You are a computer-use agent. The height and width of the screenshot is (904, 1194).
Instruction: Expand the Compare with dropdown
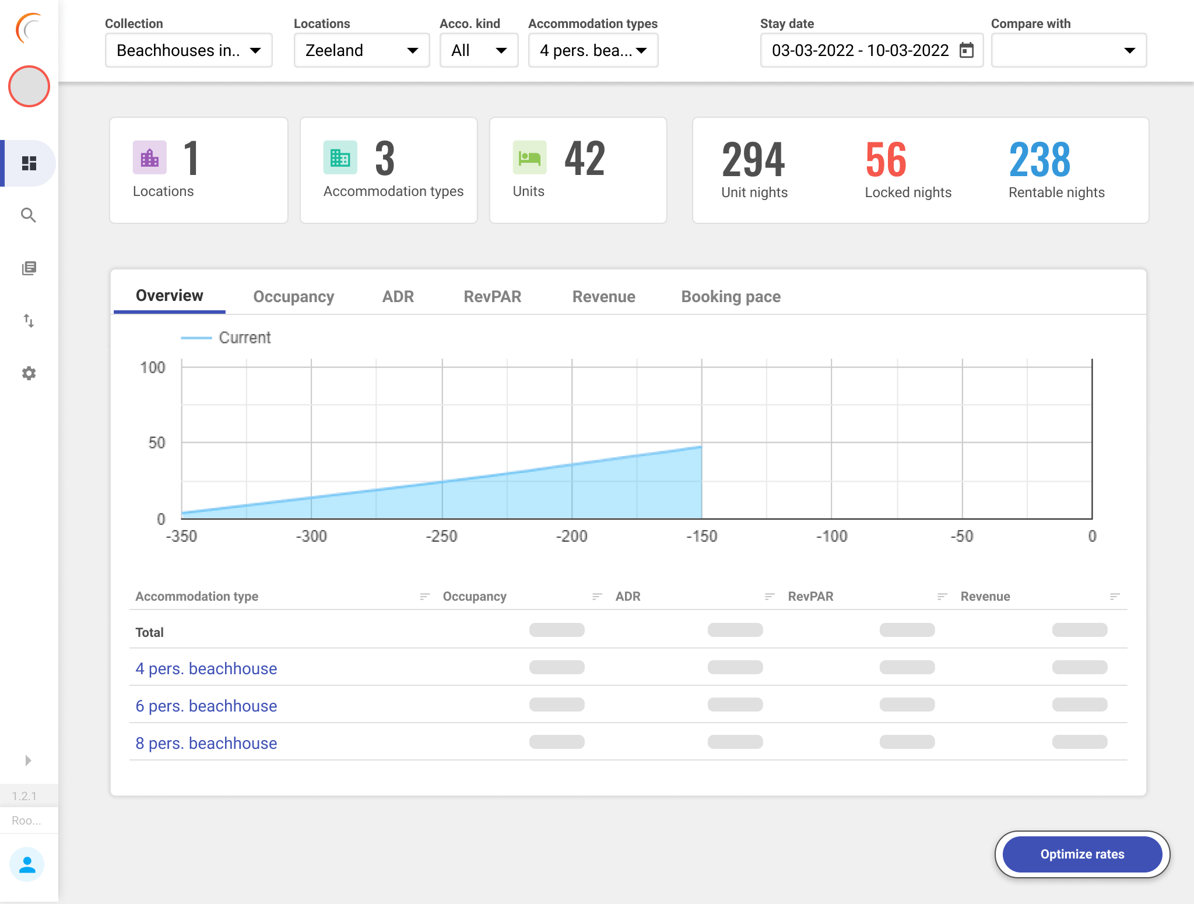tap(1069, 51)
